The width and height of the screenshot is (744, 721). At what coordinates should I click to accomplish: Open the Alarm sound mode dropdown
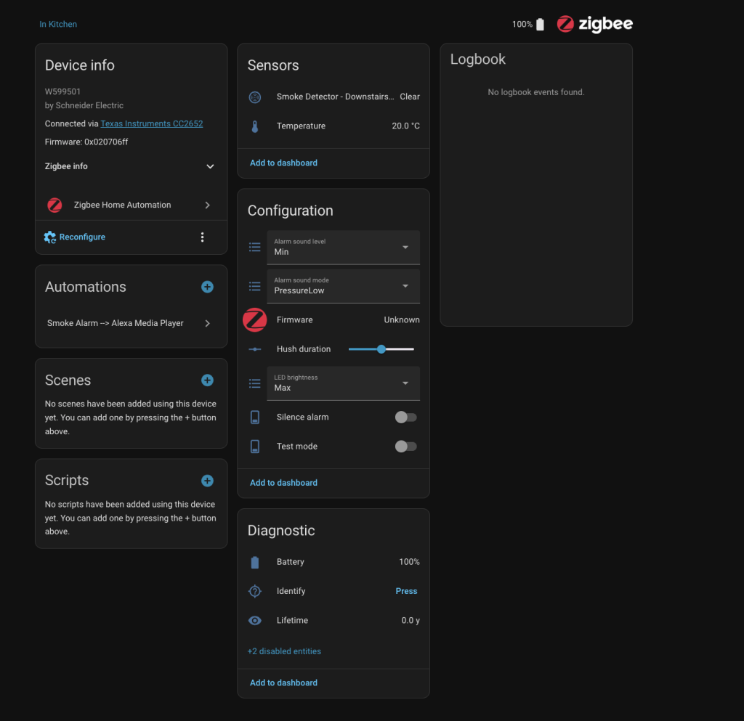[x=343, y=286]
